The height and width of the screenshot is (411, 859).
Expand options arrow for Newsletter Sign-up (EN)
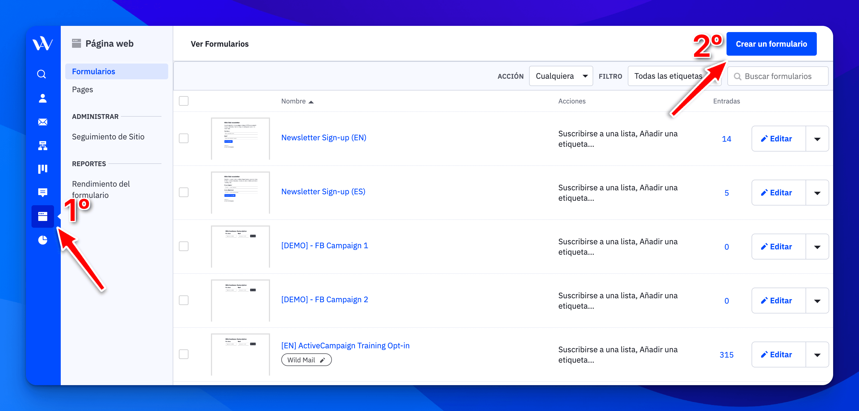[x=817, y=139]
